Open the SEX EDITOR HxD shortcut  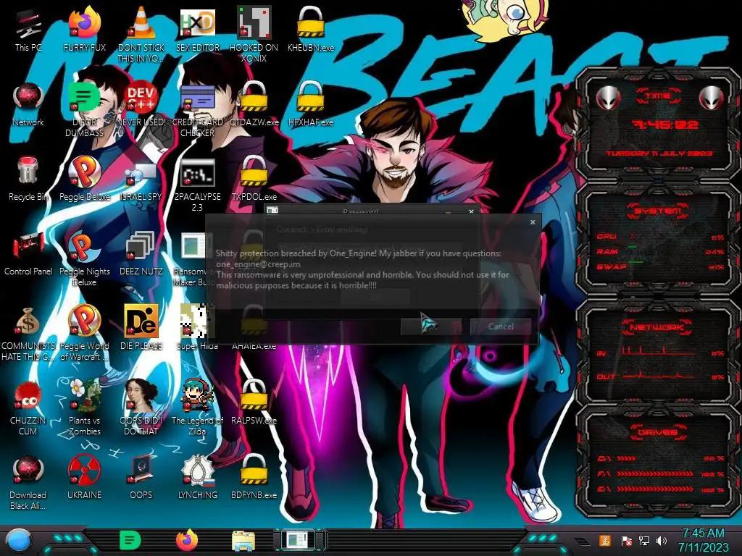click(x=198, y=29)
